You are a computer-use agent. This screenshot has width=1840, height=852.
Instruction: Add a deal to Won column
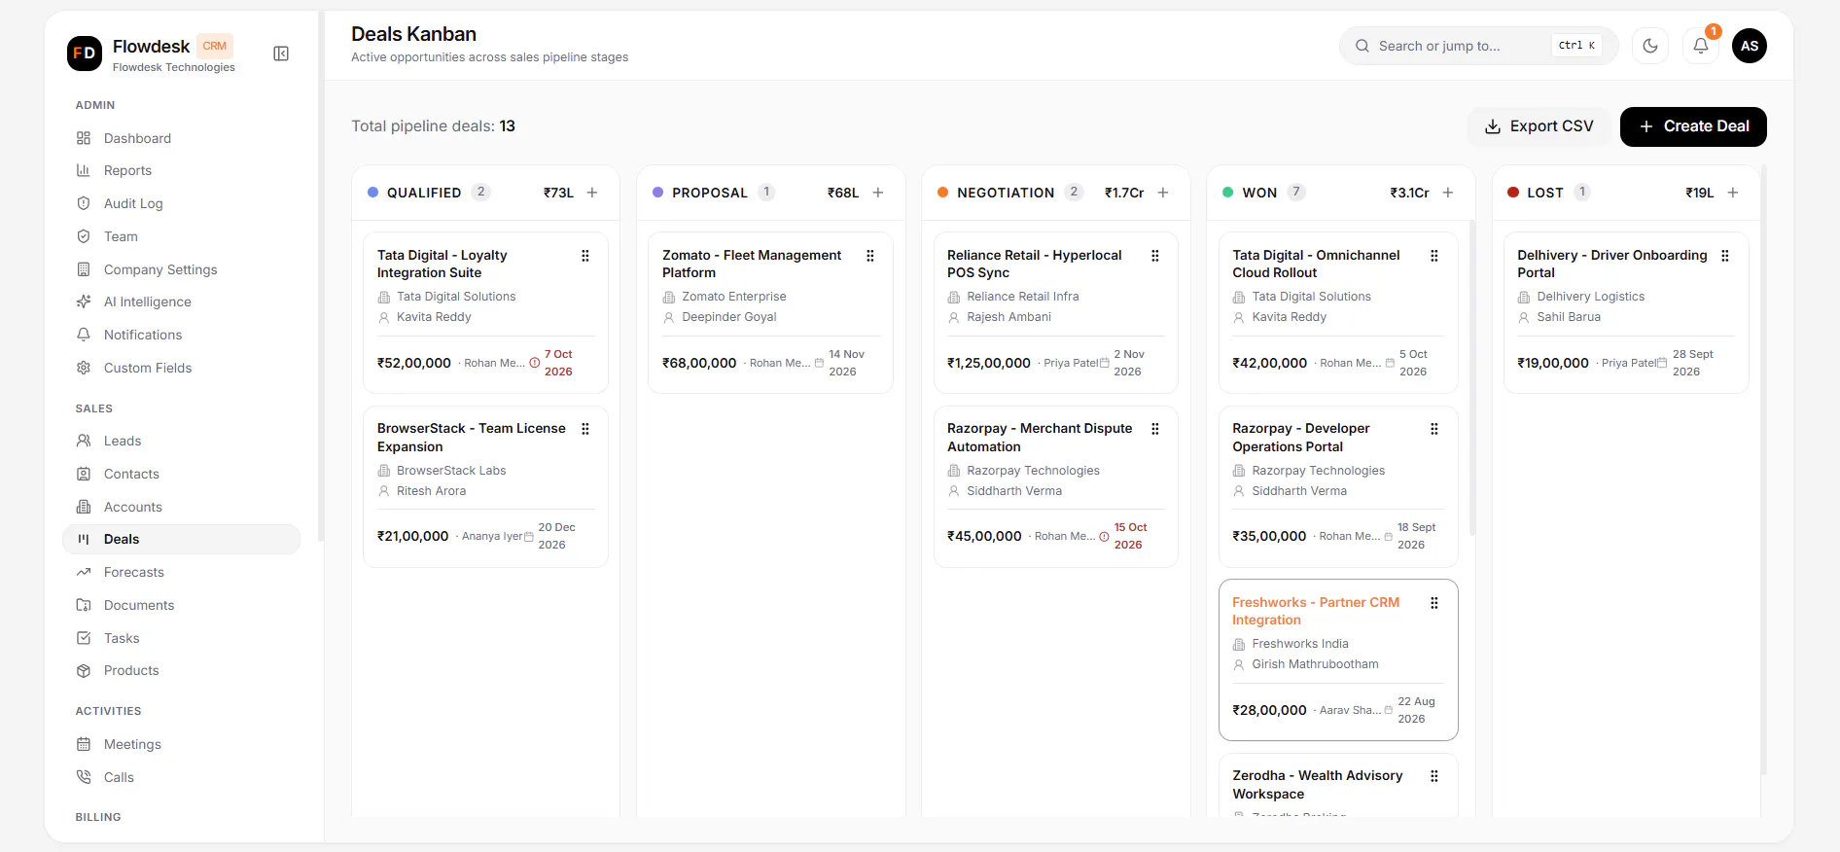1448,193
